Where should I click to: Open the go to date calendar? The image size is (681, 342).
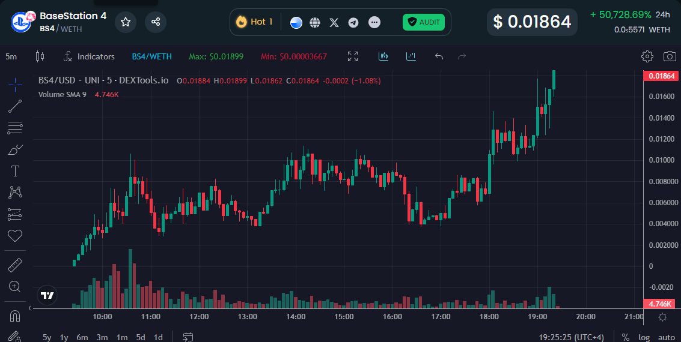(x=188, y=337)
